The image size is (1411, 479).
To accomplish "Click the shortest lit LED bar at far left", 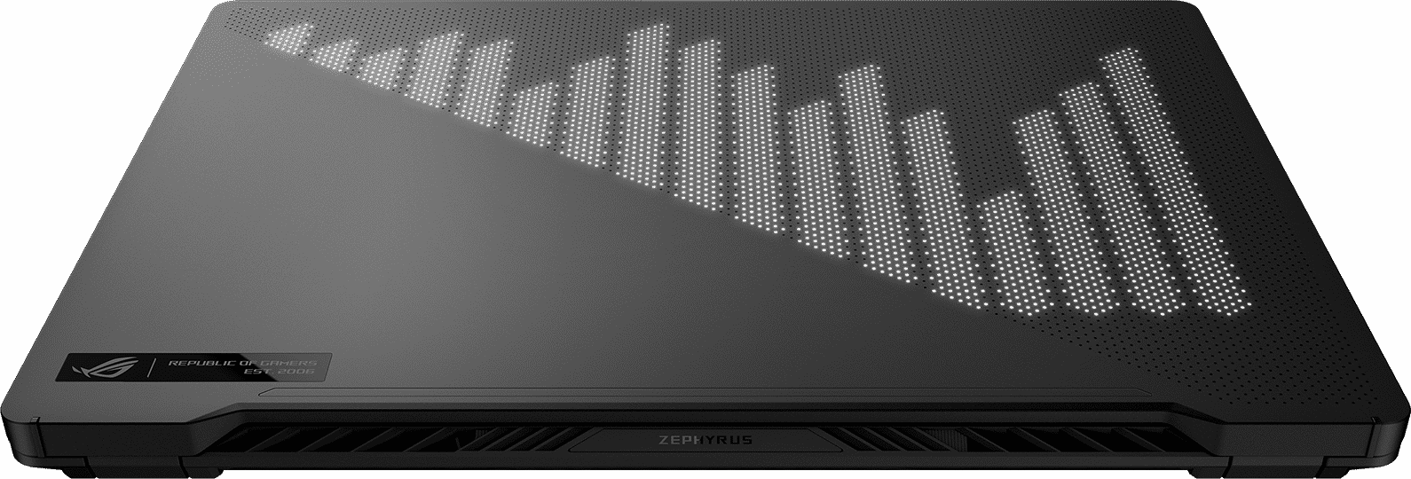I will tap(289, 39).
